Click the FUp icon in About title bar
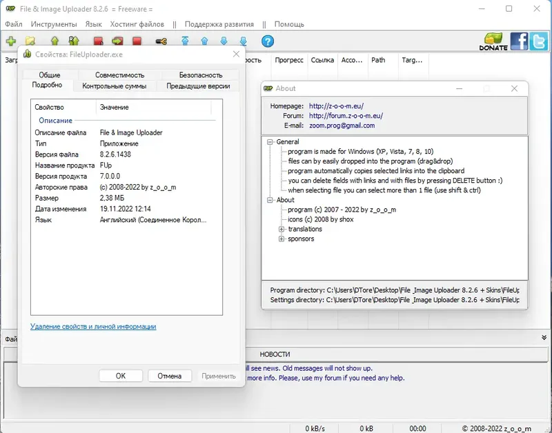Viewport: 552px width, 433px height. [268, 88]
